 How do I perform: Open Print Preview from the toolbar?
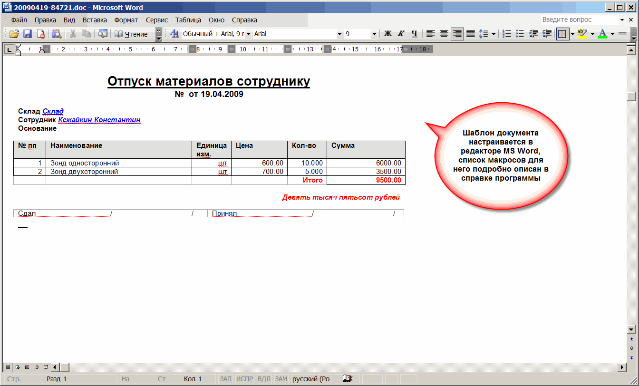click(x=57, y=34)
